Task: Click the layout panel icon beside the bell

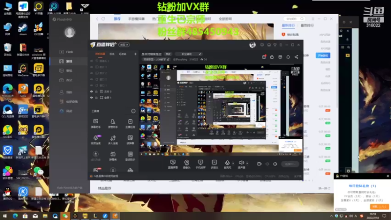Action: tap(280, 57)
